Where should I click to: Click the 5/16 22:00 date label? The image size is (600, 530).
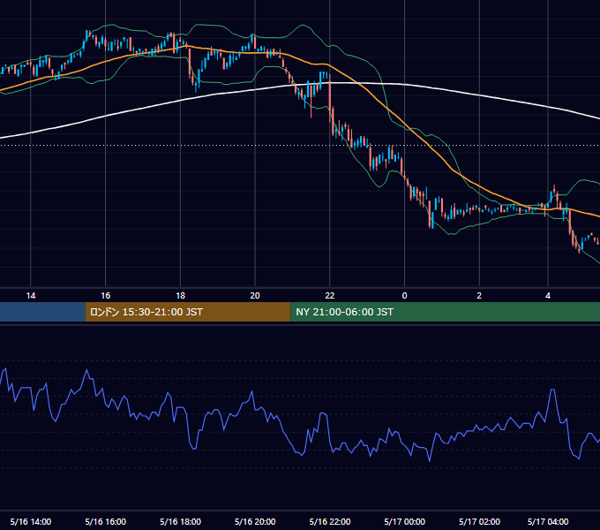click(330, 521)
